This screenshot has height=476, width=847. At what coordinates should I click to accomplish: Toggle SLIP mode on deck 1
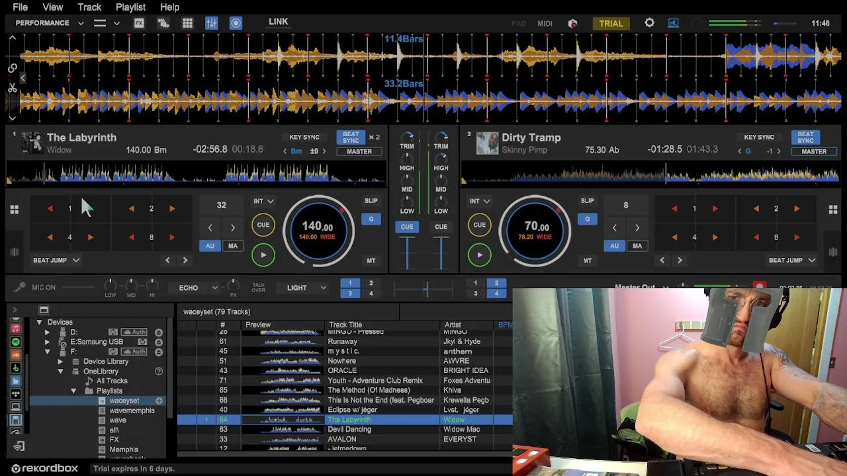371,201
